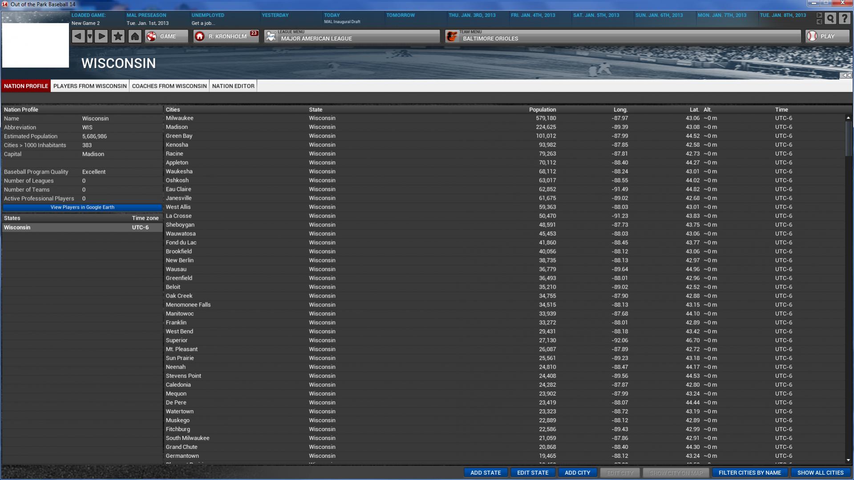Select the Stevens Point city row
The height and width of the screenshot is (480, 854).
pos(505,376)
